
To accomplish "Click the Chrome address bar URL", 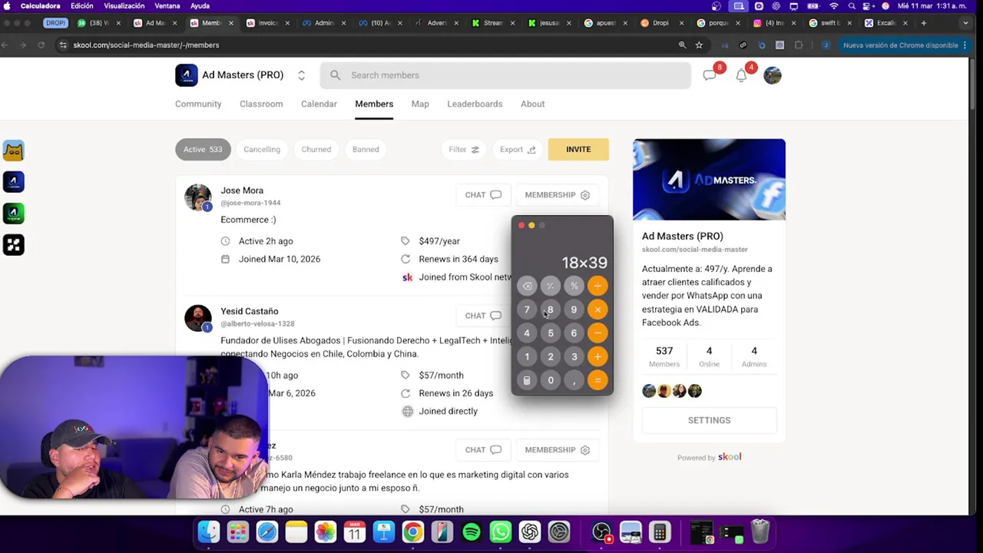I will [146, 45].
